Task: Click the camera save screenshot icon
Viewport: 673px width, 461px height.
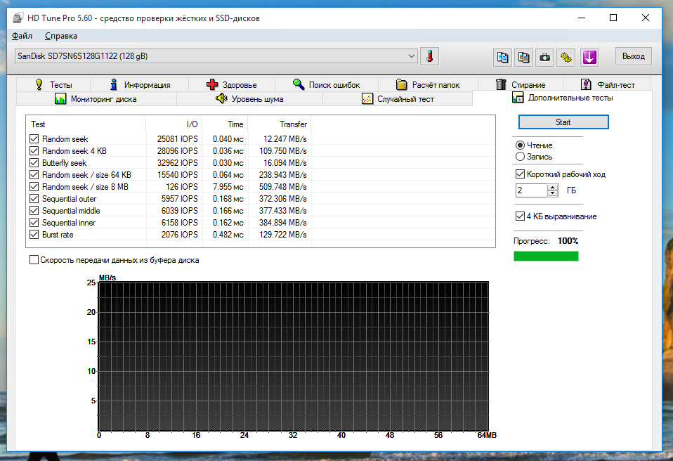Action: [x=545, y=57]
